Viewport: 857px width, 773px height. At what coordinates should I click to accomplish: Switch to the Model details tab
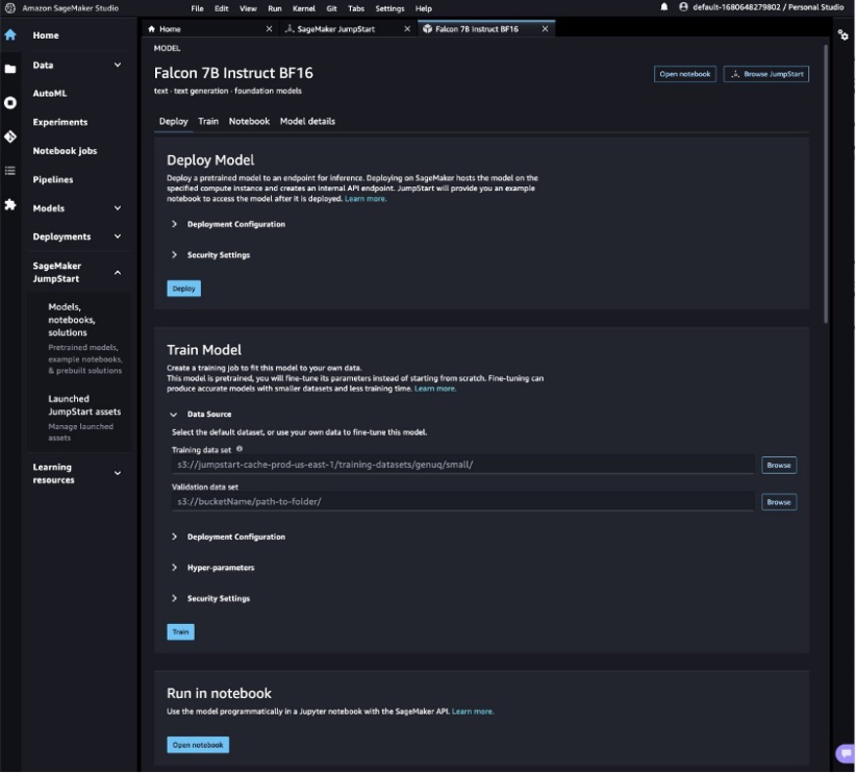click(307, 122)
